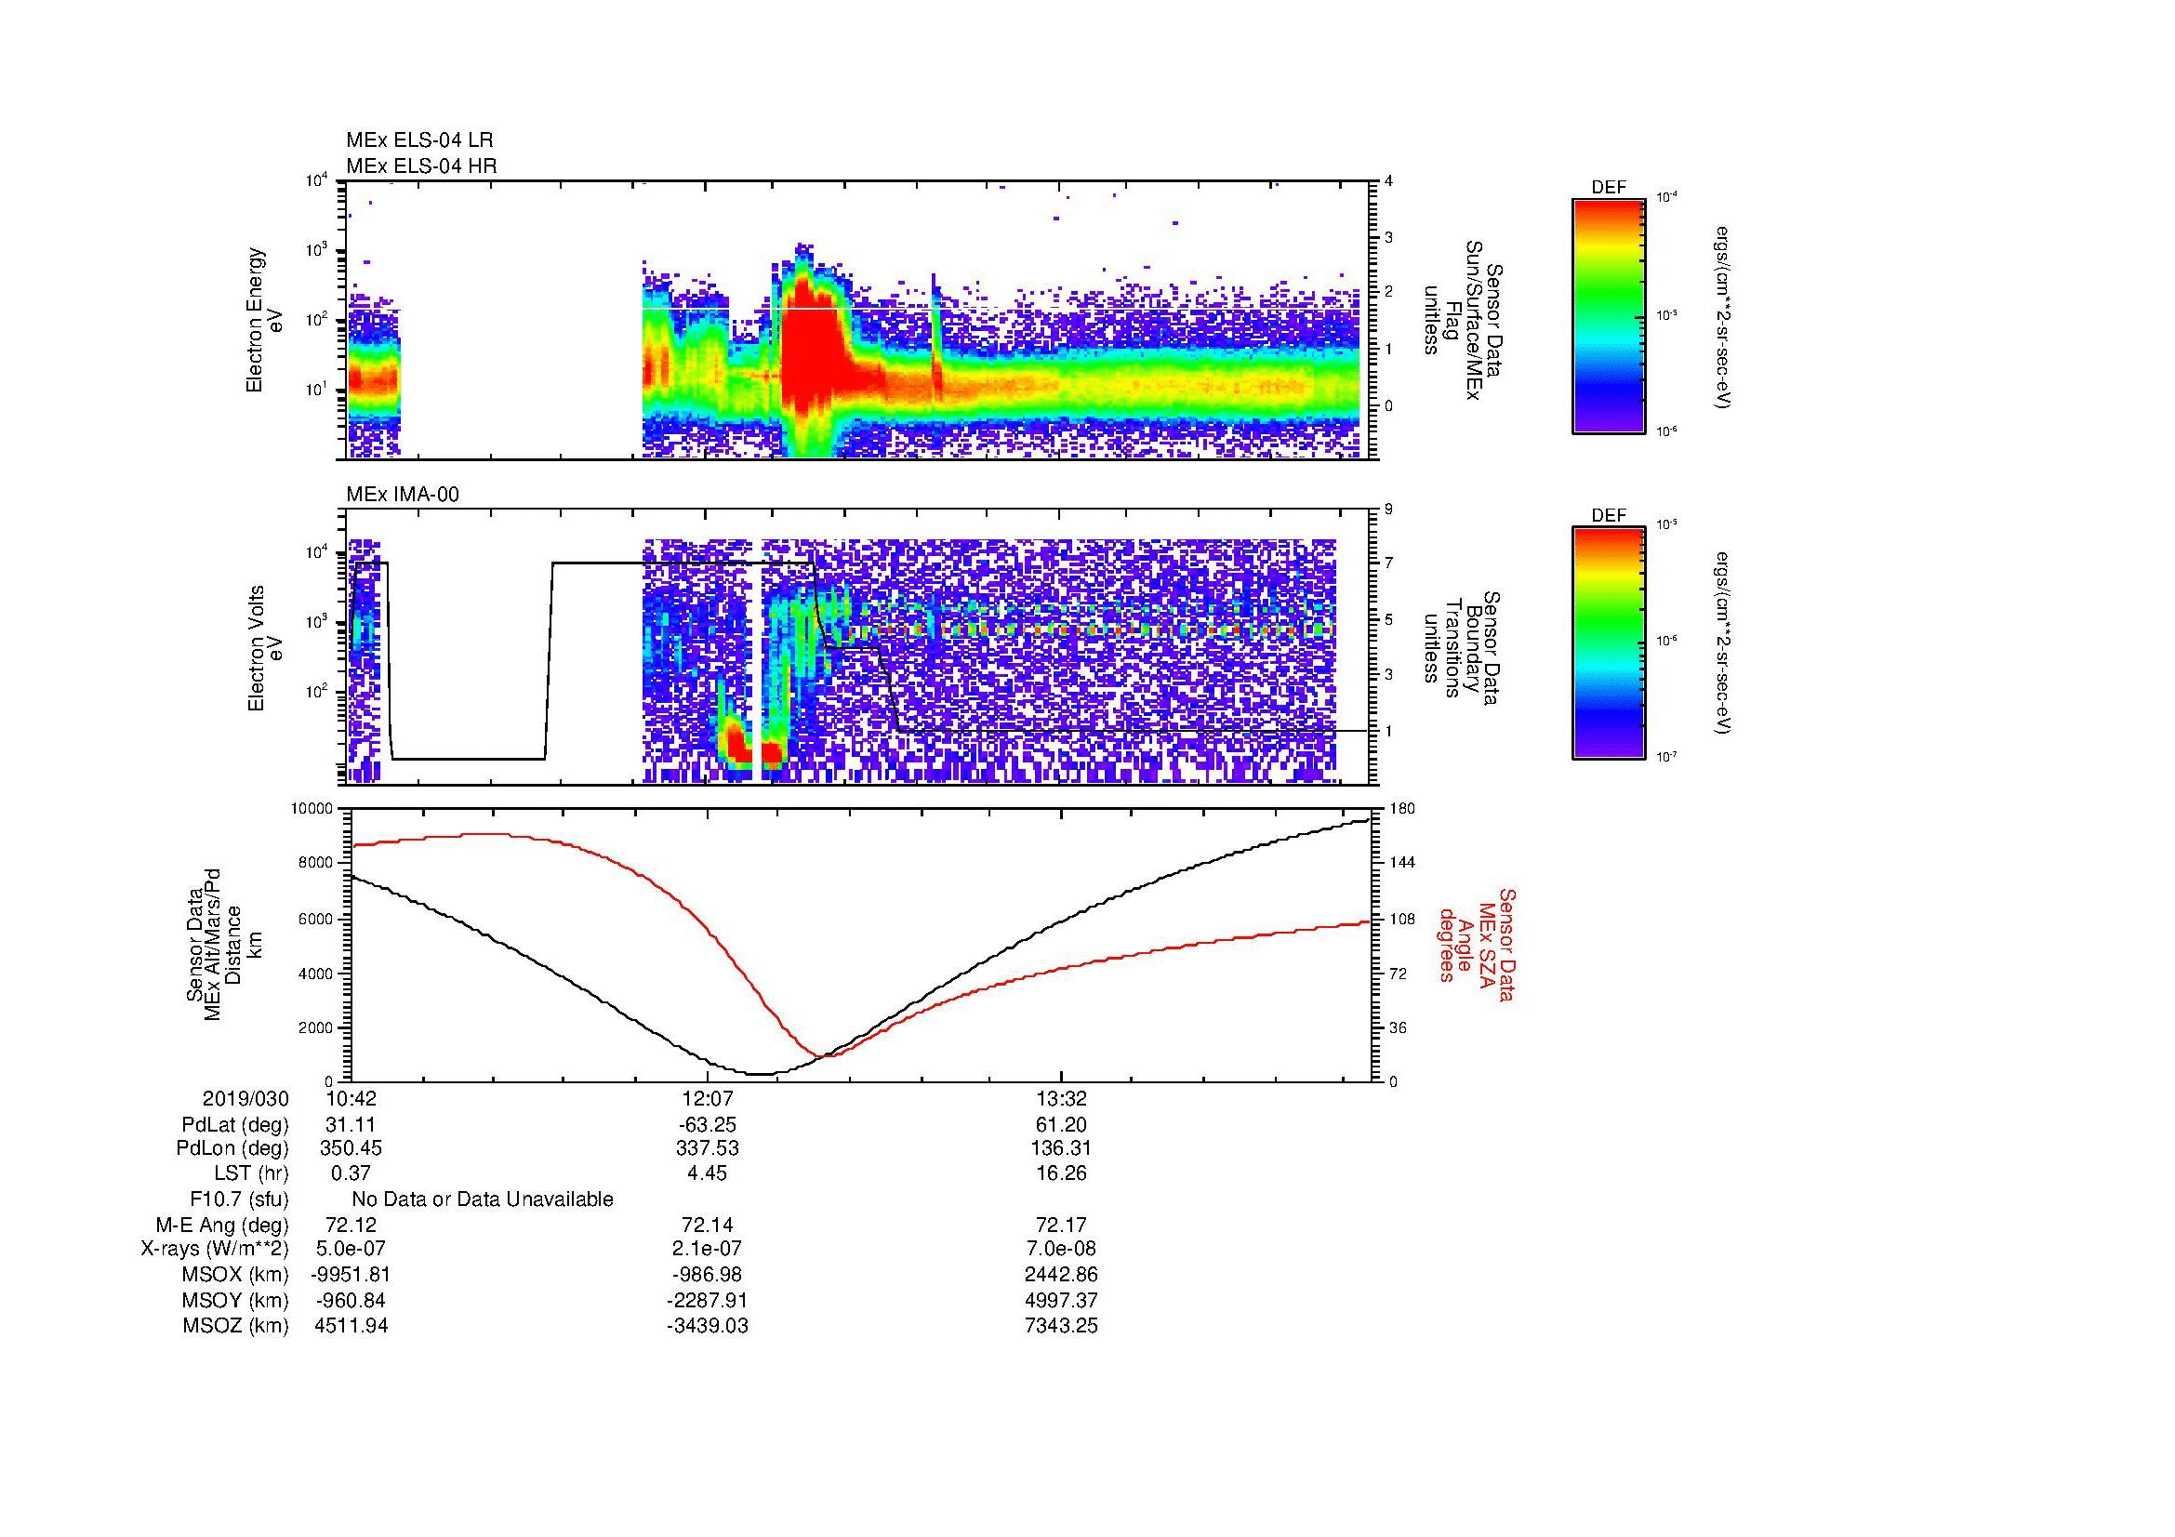2175x1537 pixels.
Task: Click the PdLon value '136.31'
Action: coord(1062,1148)
